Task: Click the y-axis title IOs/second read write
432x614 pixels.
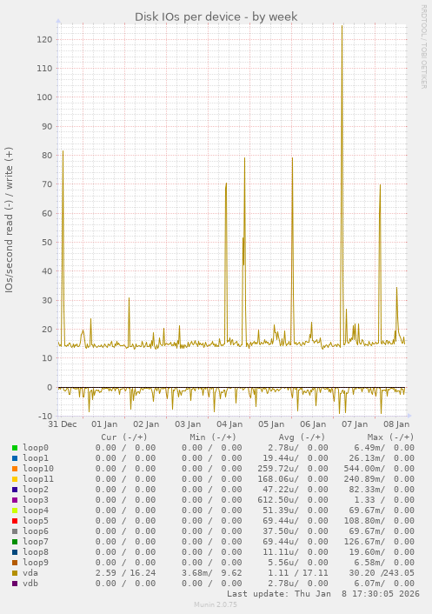Action: pos(9,220)
